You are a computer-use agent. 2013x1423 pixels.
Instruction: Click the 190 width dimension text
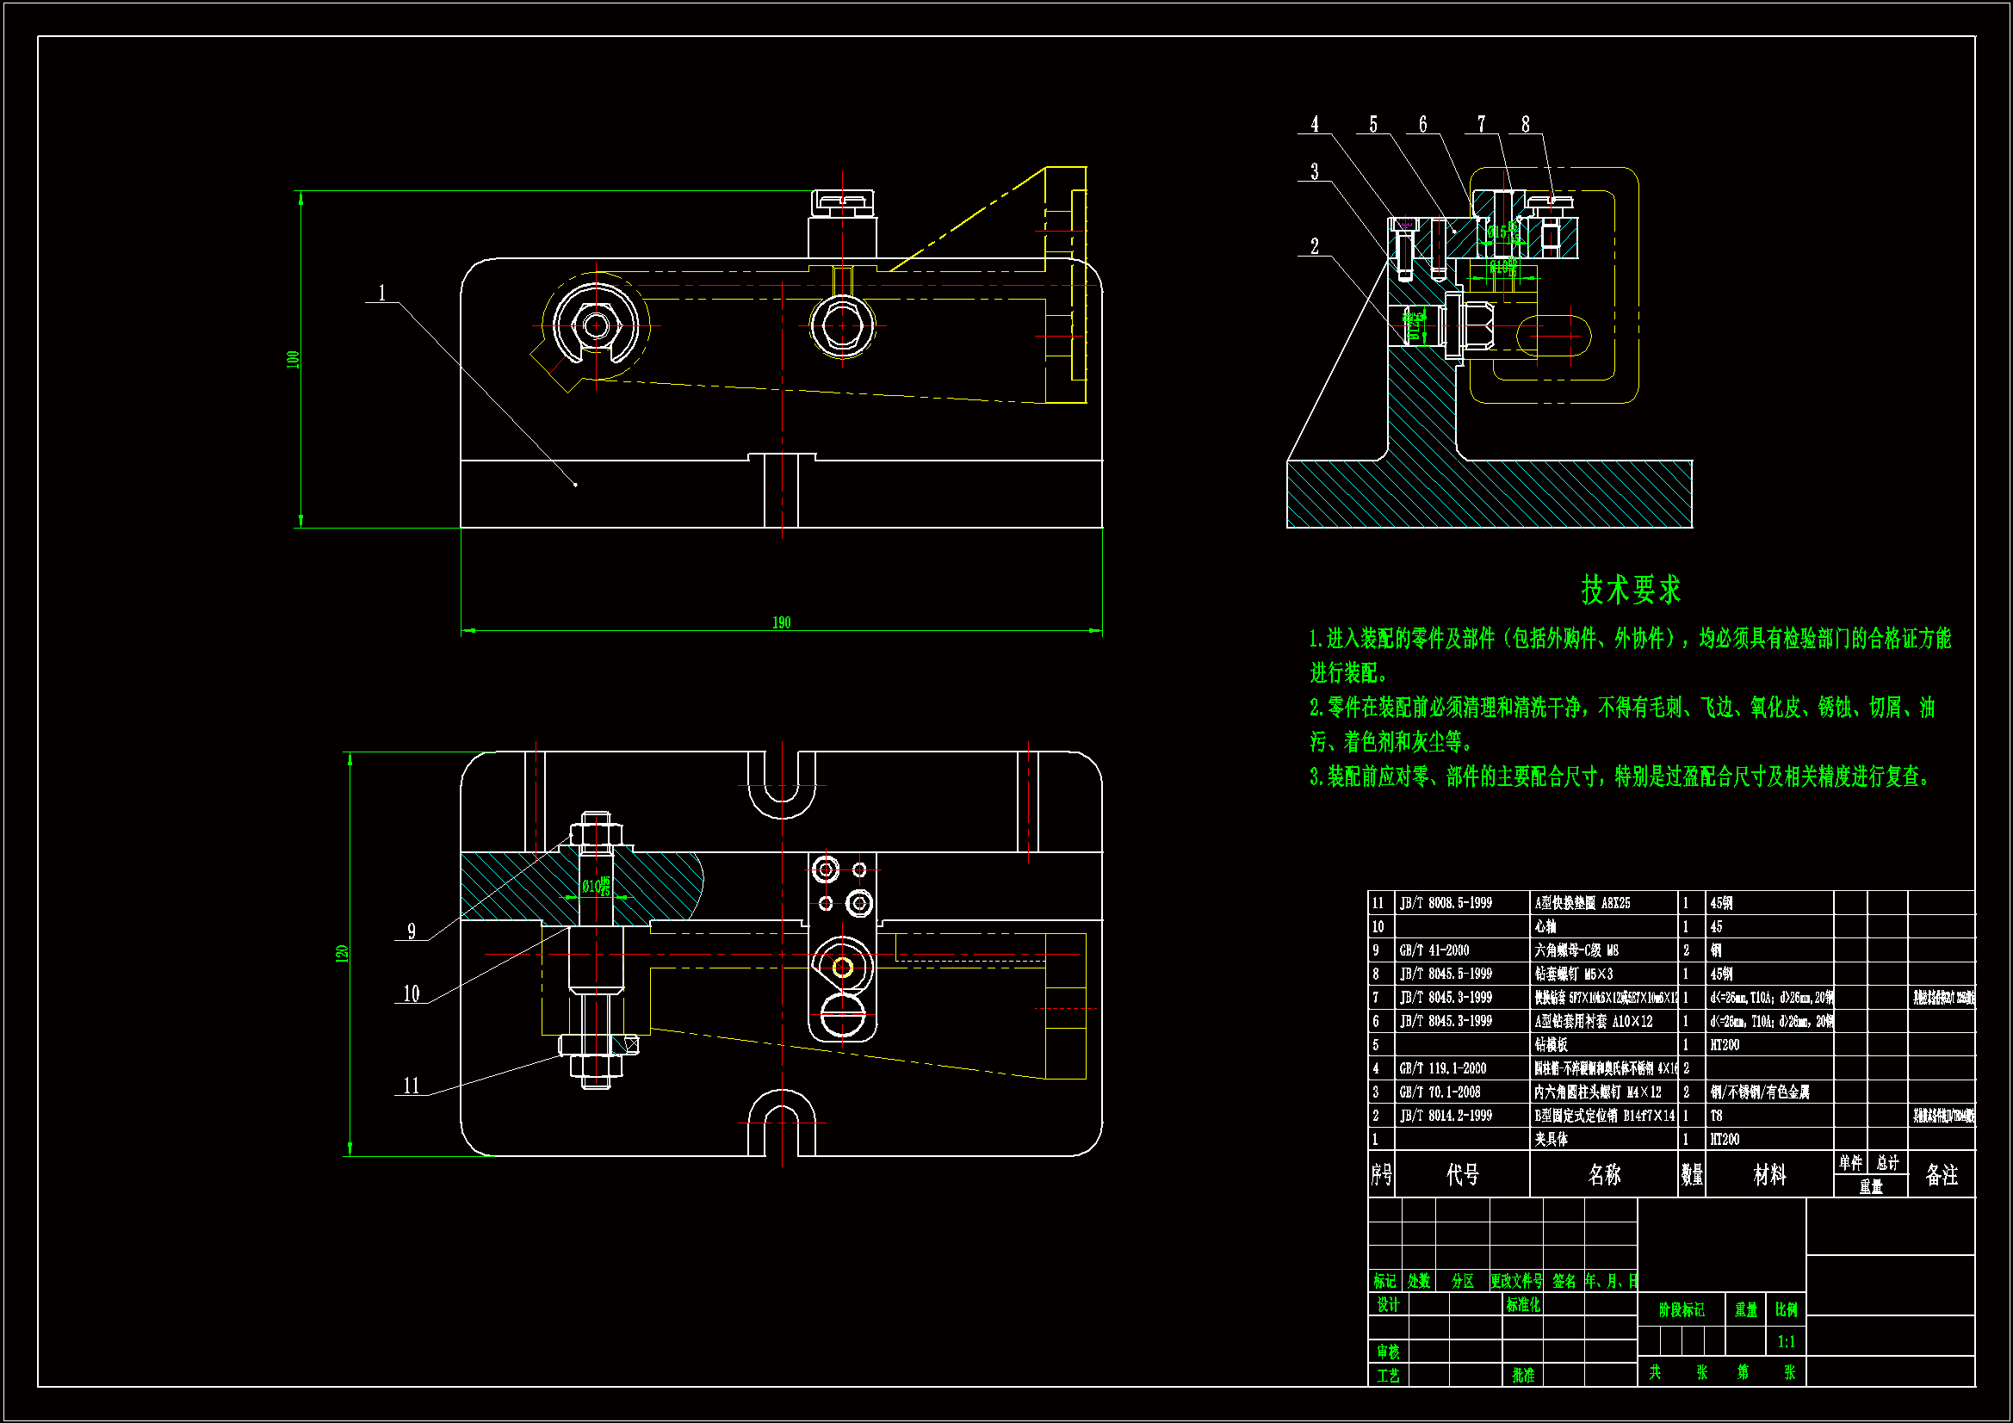click(x=781, y=622)
